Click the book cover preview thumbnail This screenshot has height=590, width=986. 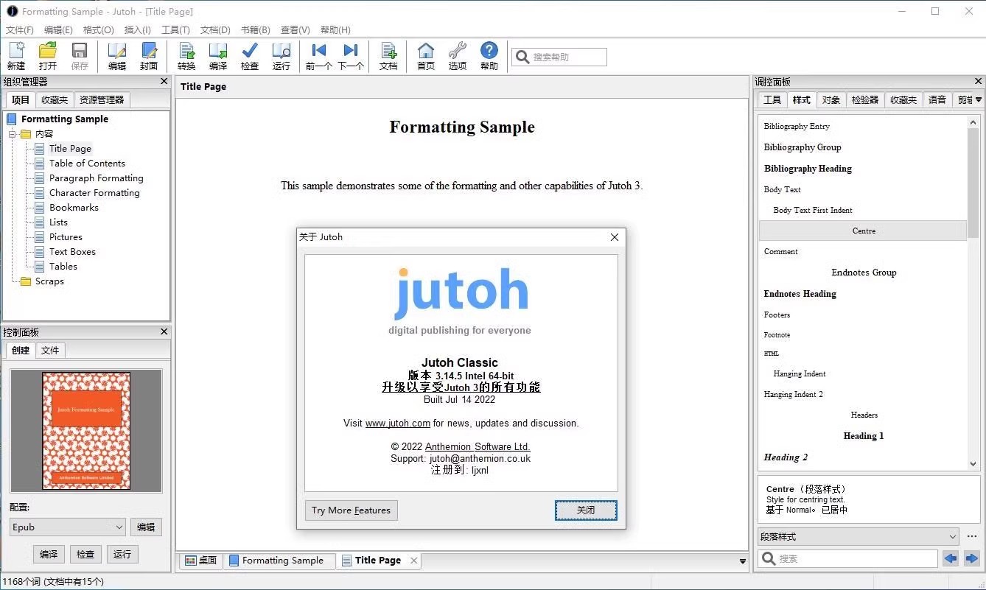point(86,431)
